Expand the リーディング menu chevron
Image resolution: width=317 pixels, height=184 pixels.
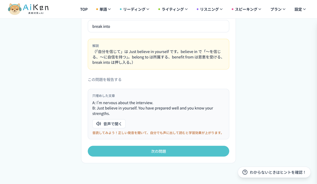[148, 9]
